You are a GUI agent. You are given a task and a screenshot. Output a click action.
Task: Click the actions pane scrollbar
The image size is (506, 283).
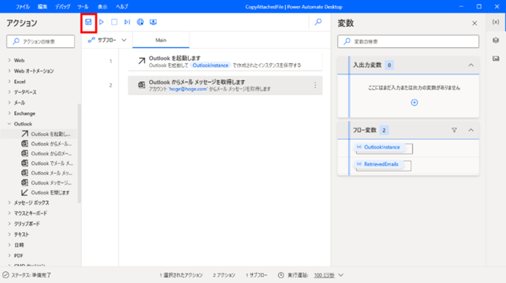click(x=79, y=153)
